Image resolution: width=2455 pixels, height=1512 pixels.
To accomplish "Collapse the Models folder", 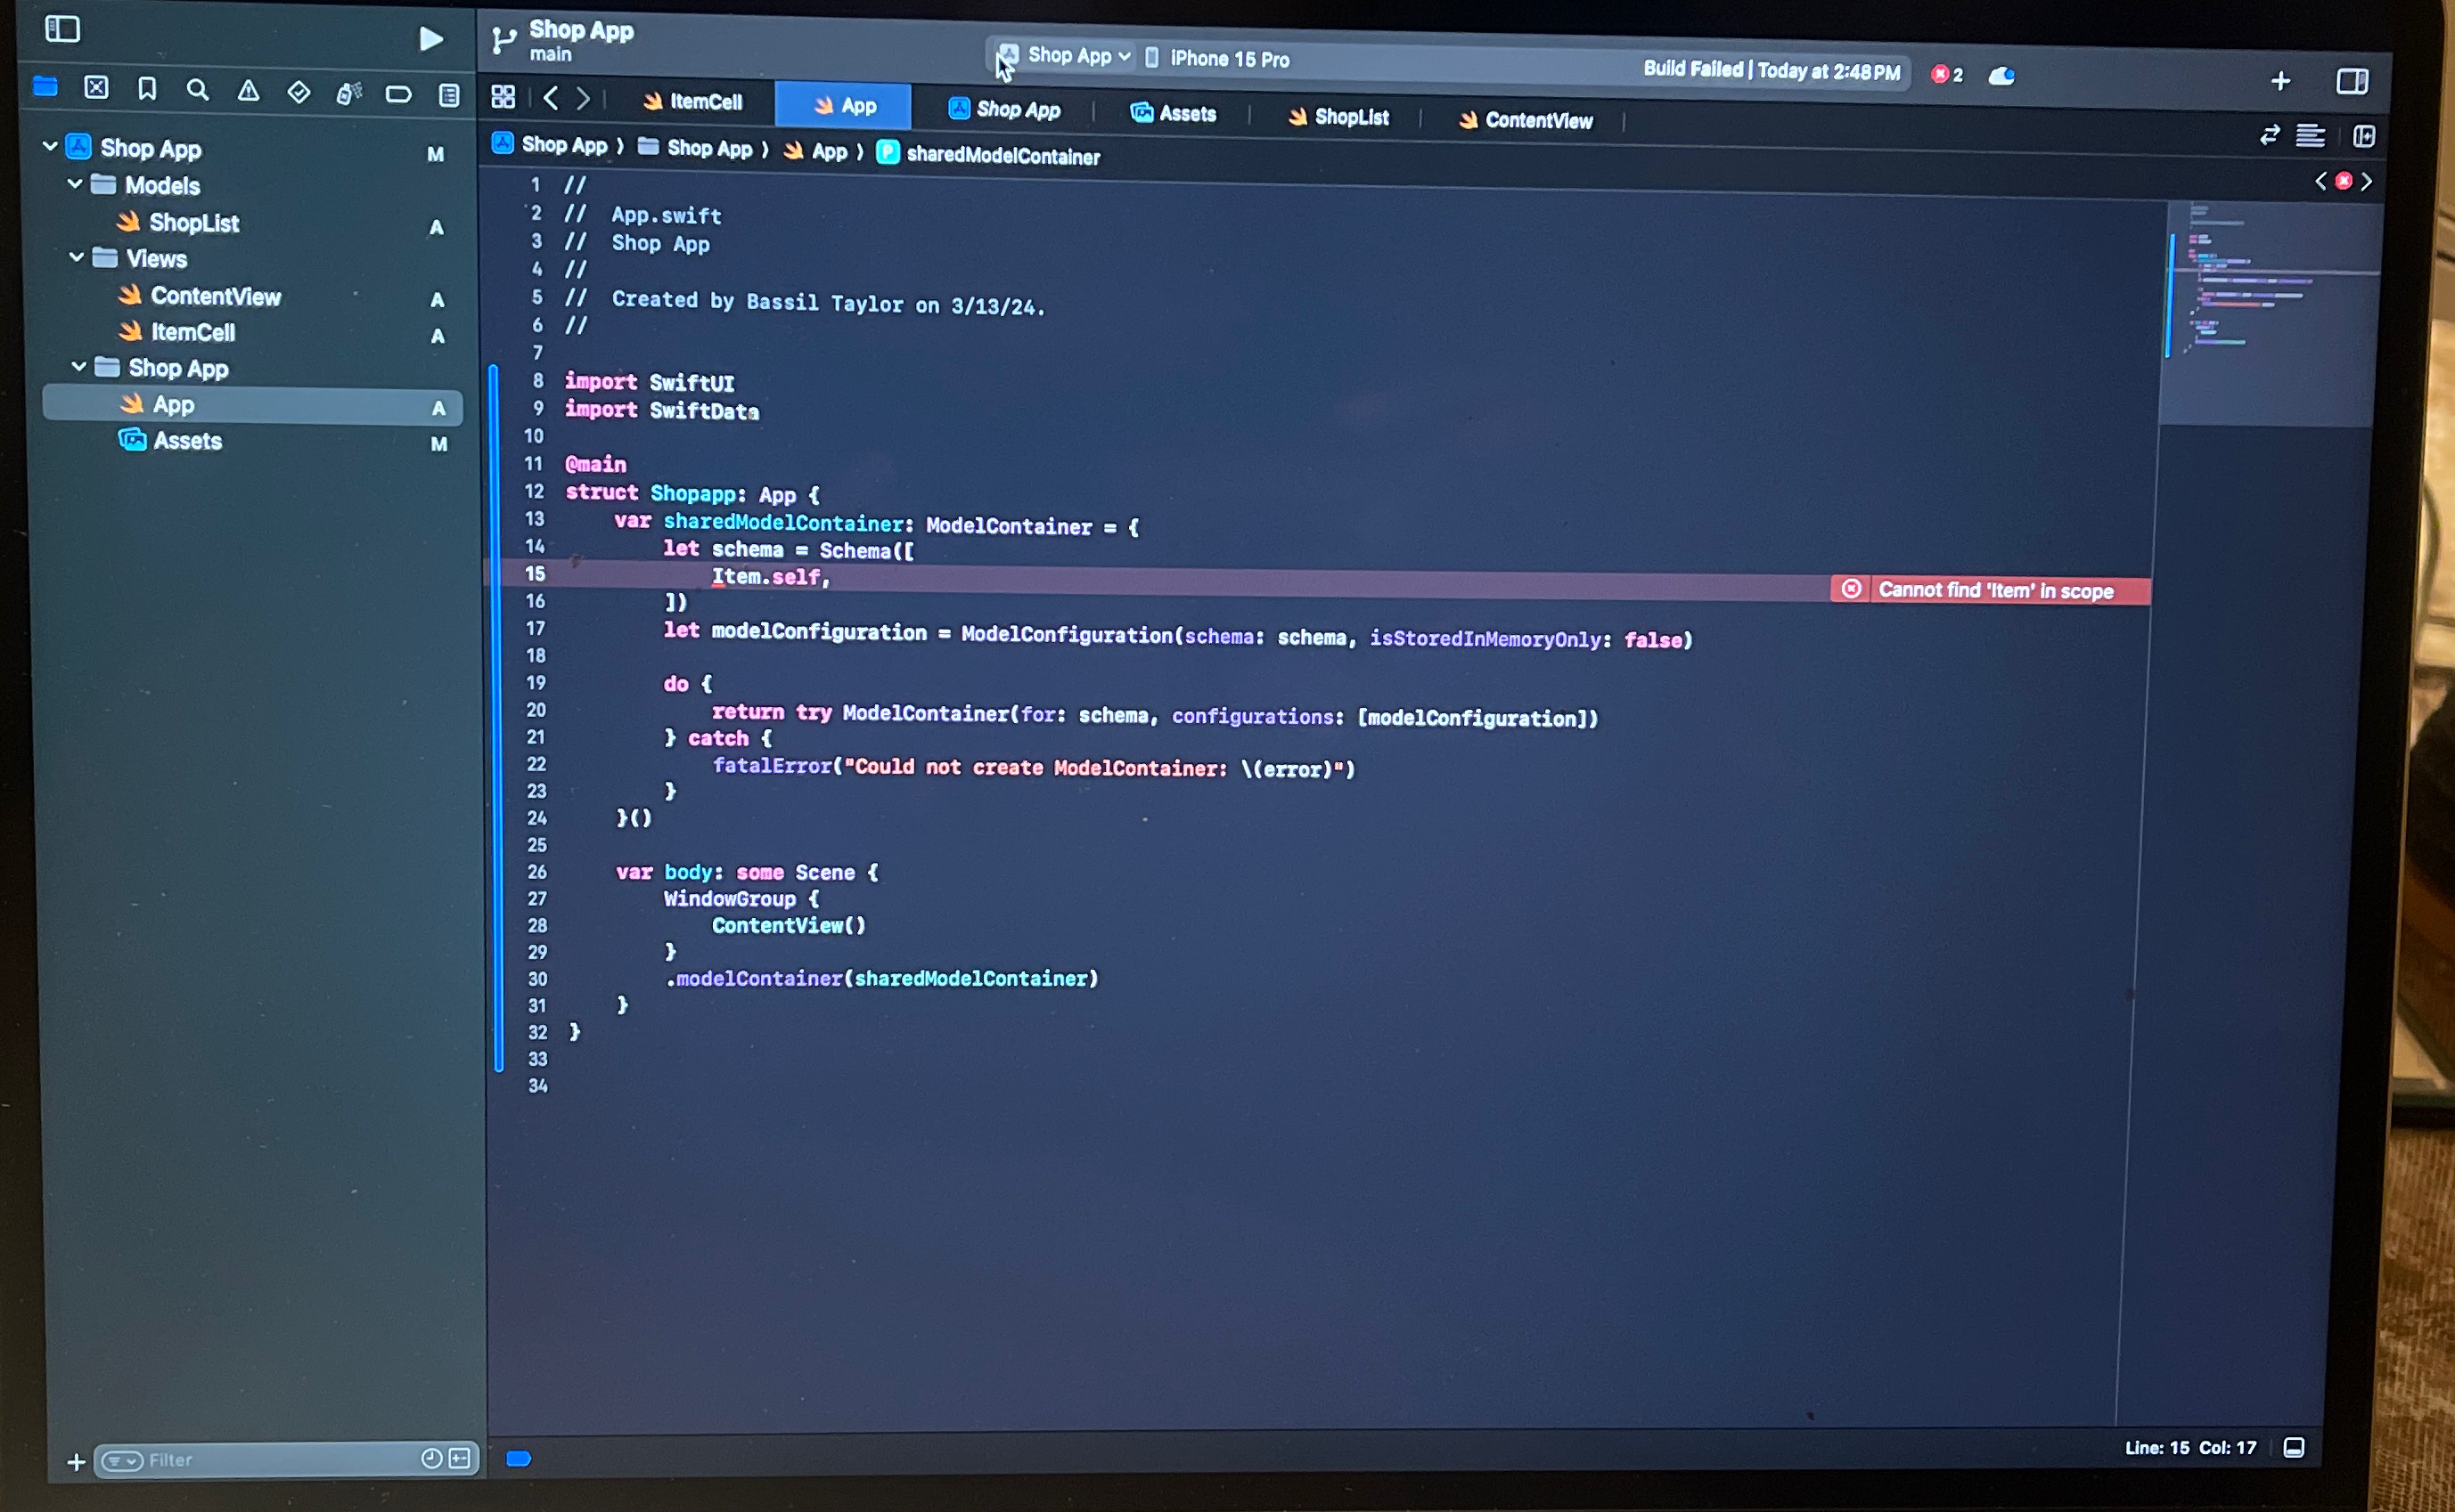I will tap(75, 184).
